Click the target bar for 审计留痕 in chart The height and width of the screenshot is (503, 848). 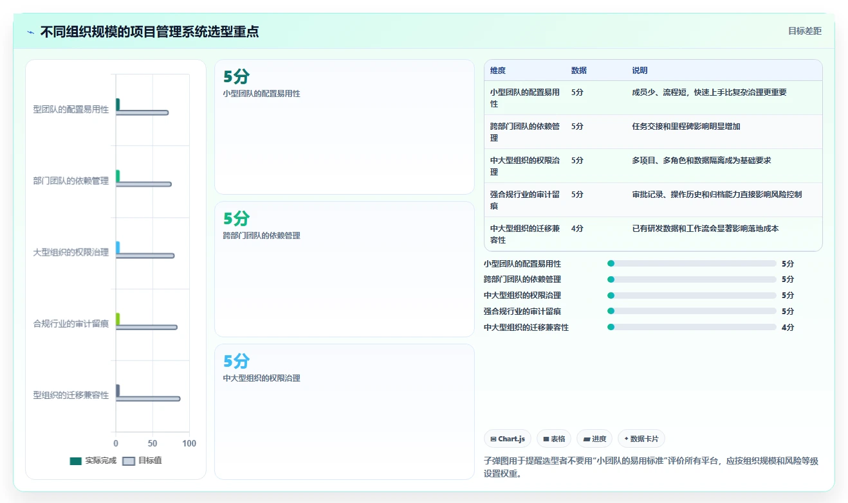pyautogui.click(x=147, y=327)
